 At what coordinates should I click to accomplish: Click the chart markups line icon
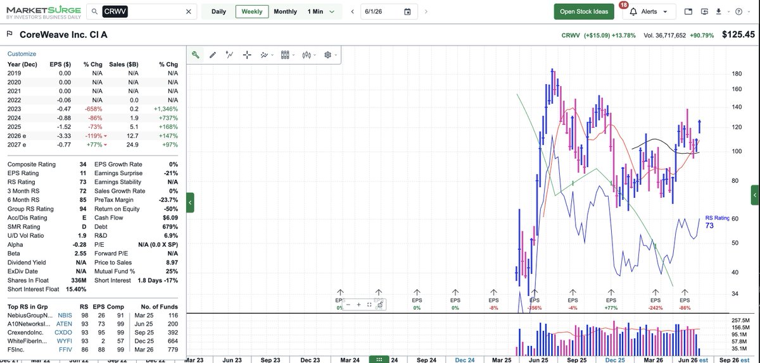[x=264, y=55]
